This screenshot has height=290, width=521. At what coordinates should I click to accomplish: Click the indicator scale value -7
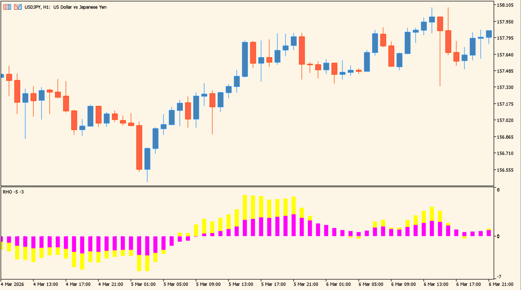coord(499,277)
